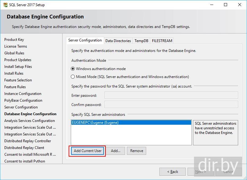The height and width of the screenshot is (180, 247).
Task: Click the SQL Server Setup title bar icon
Action: tap(5, 5)
